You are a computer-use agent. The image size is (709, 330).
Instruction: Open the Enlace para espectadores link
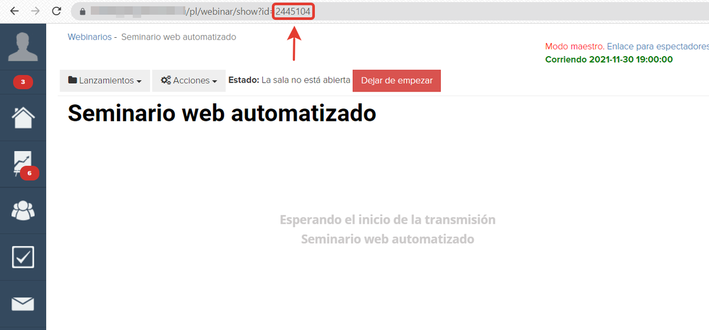pyautogui.click(x=658, y=46)
